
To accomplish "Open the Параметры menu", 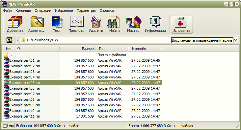I will pos(86,11).
